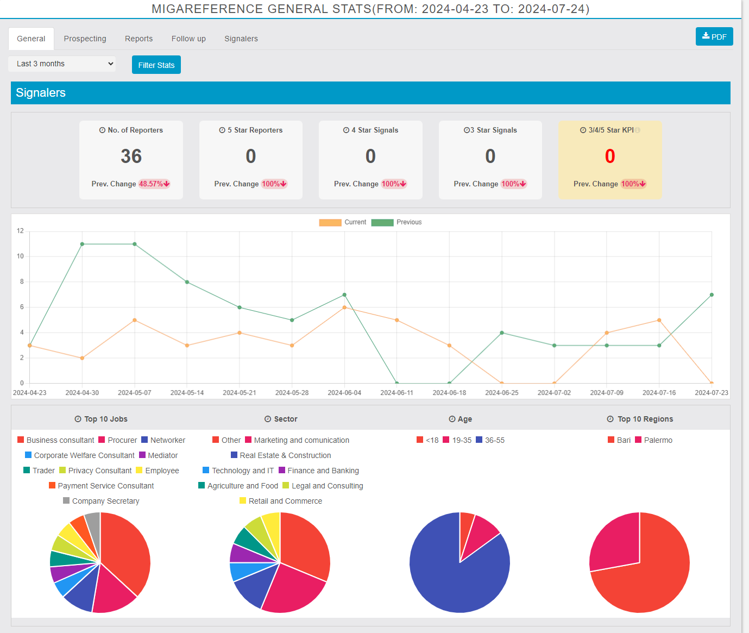Click the clock icon beside Top 10 Jobs
749x633 pixels.
tap(78, 419)
